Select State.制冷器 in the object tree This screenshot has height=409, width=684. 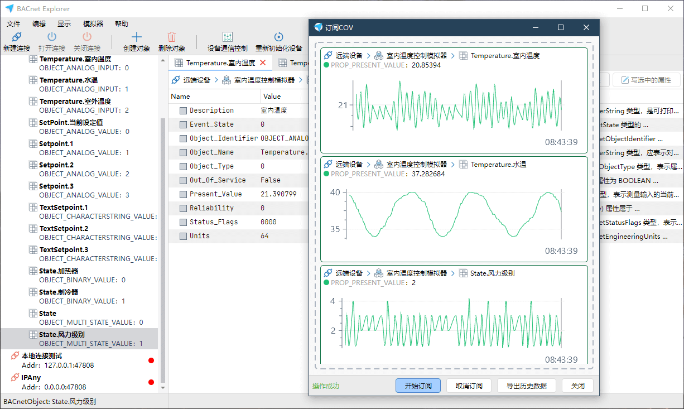tap(59, 292)
